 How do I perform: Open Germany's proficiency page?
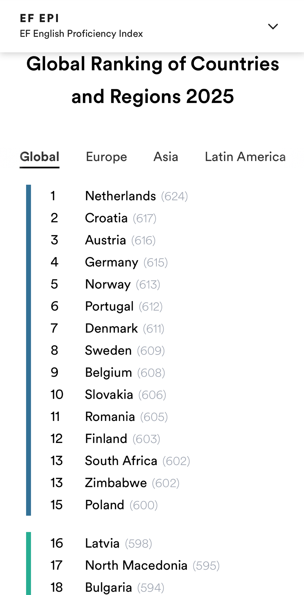(111, 262)
